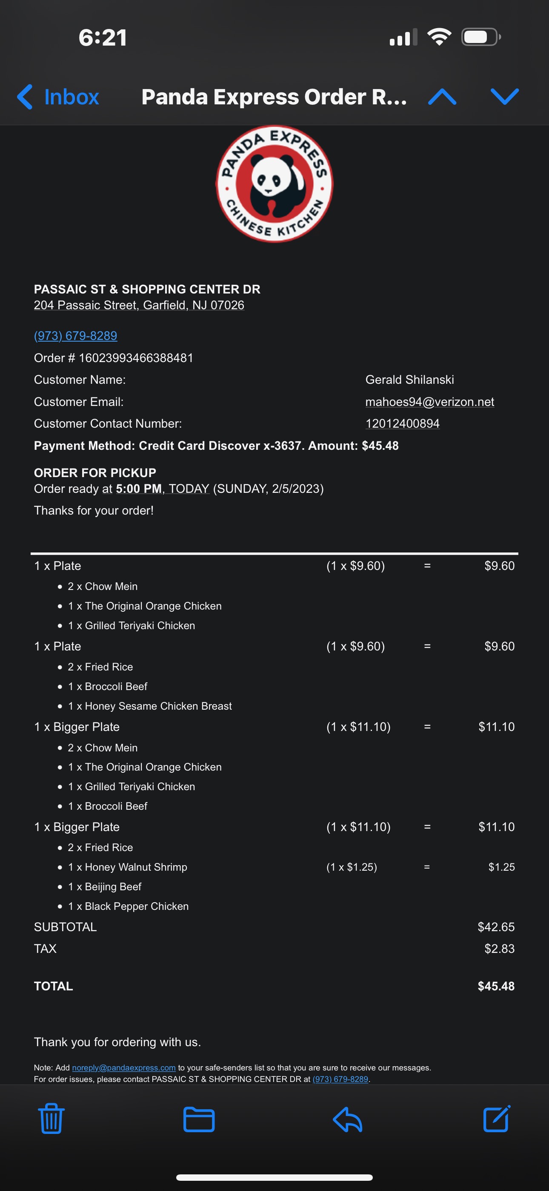Tap the battery status indicator
The image size is (549, 1191).
coord(480,37)
